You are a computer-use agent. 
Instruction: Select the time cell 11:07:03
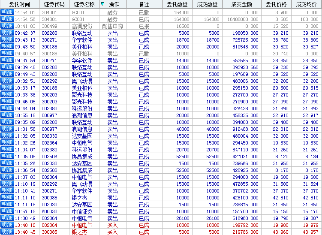[25, 177]
